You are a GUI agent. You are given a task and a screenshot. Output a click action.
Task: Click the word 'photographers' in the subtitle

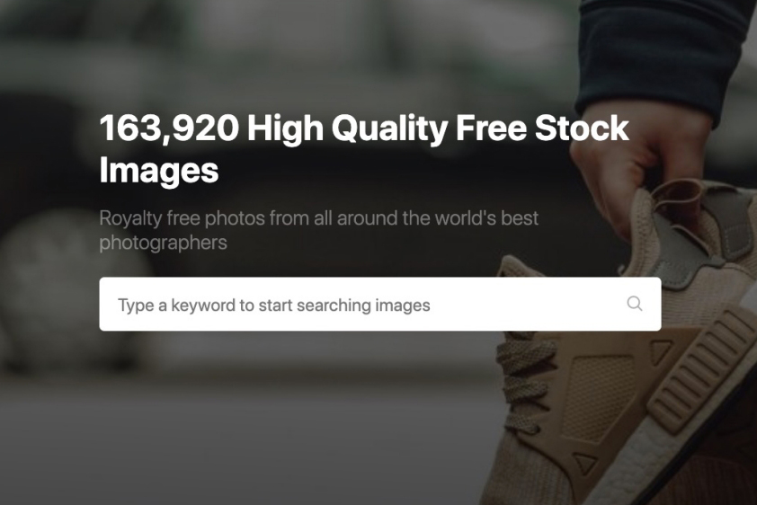click(164, 243)
